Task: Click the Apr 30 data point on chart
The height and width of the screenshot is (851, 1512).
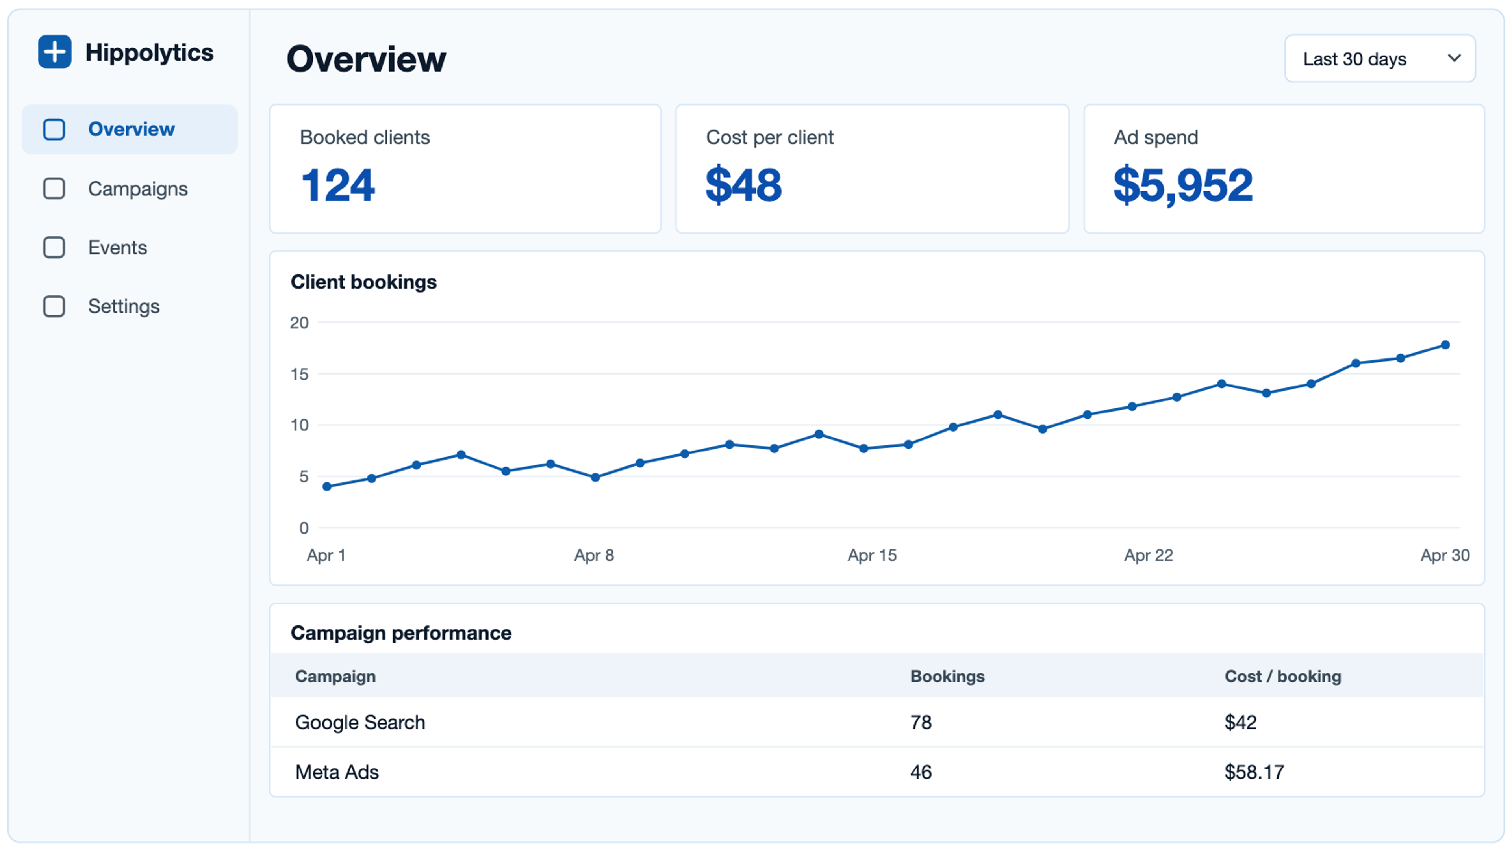Action: click(x=1445, y=345)
